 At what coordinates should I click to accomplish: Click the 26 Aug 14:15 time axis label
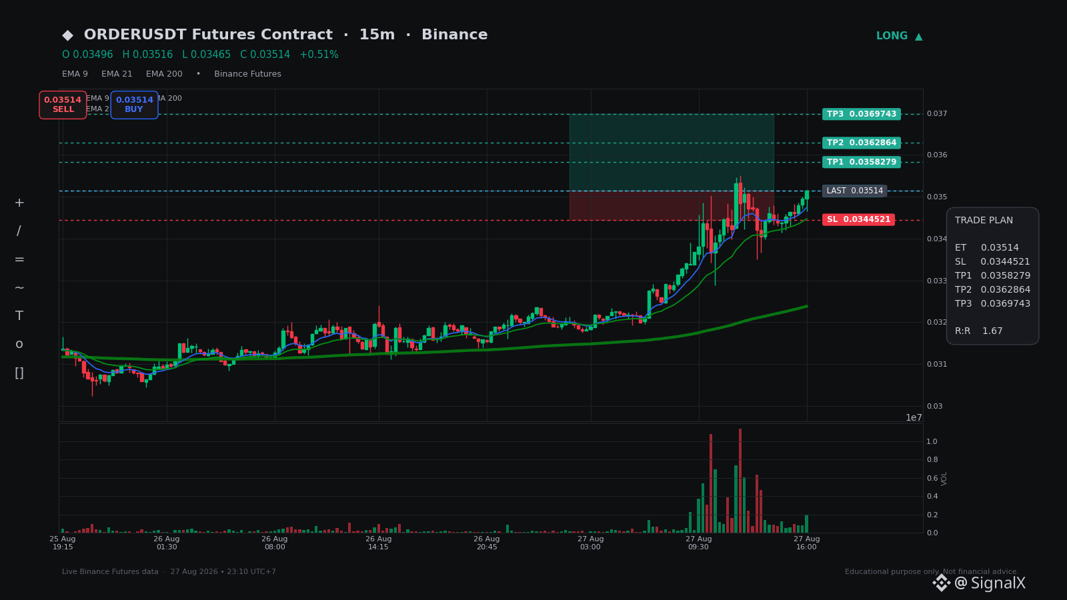(379, 543)
